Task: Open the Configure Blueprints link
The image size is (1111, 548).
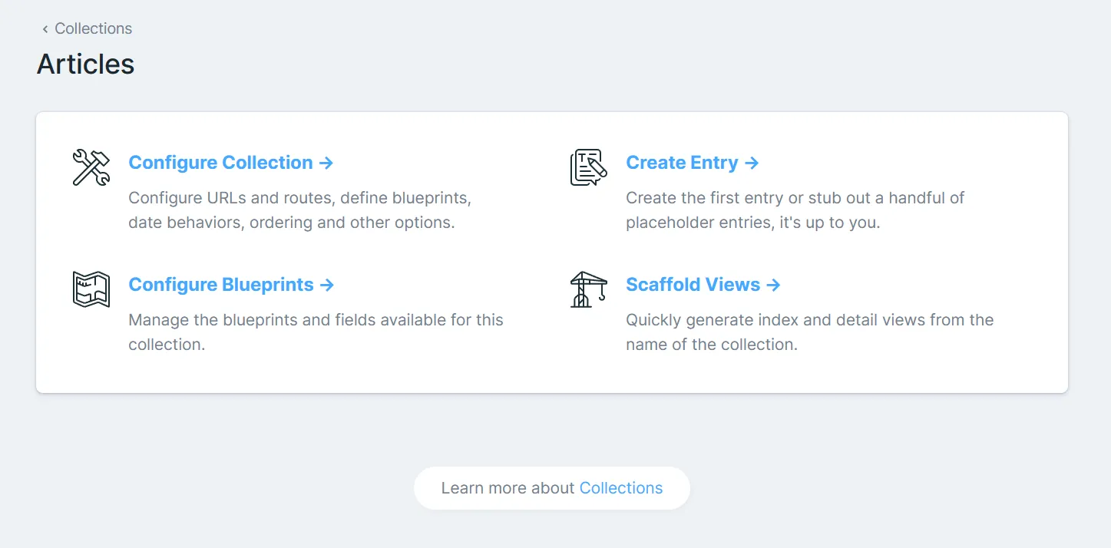Action: click(x=221, y=285)
